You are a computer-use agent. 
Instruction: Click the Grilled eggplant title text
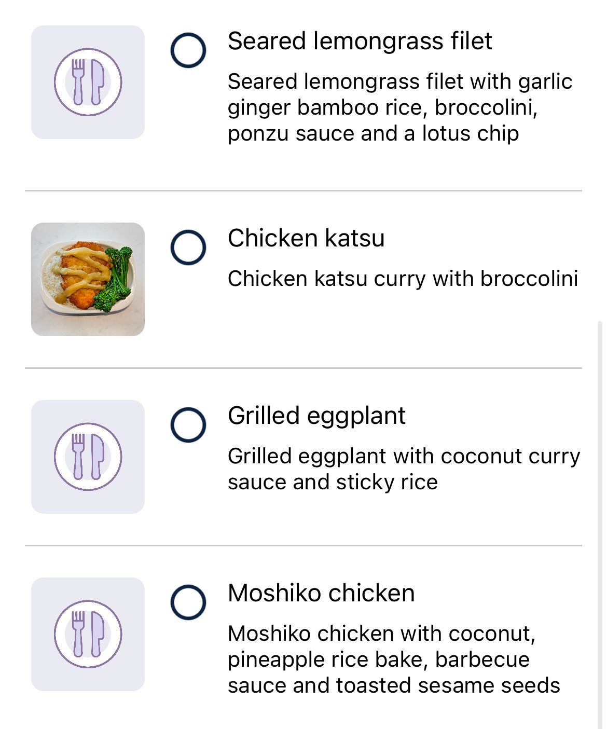point(316,416)
